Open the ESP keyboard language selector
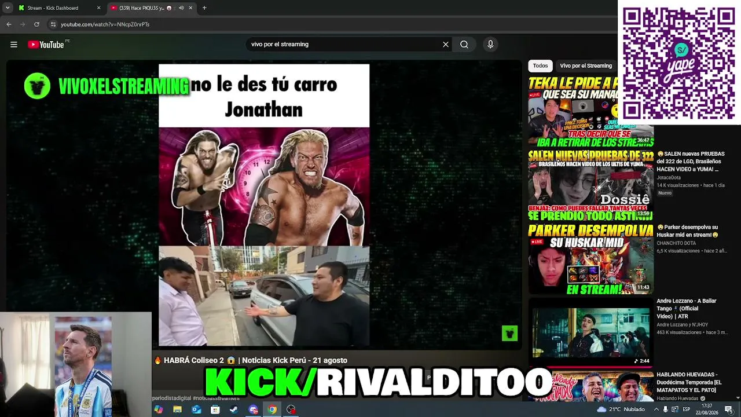The width and height of the screenshot is (741, 417). (x=687, y=409)
